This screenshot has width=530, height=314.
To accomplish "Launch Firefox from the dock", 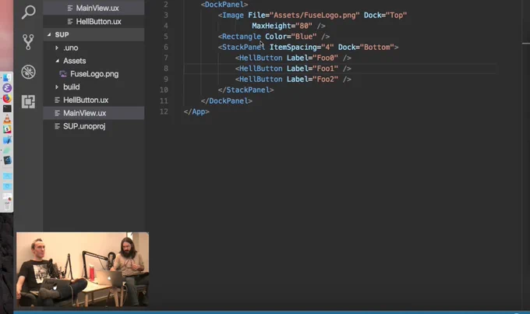I will [7, 98].
